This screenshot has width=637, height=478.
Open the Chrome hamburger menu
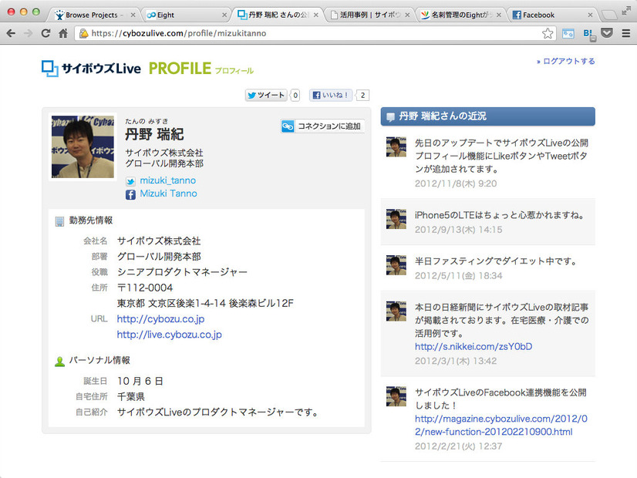click(x=625, y=33)
